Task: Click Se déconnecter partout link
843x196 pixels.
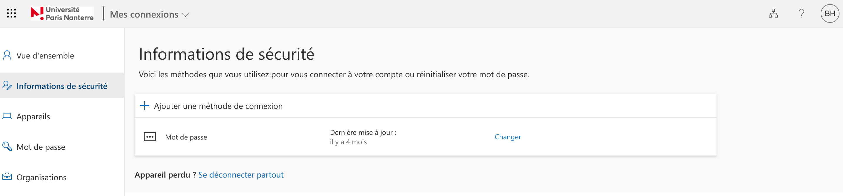Action: coord(241,175)
